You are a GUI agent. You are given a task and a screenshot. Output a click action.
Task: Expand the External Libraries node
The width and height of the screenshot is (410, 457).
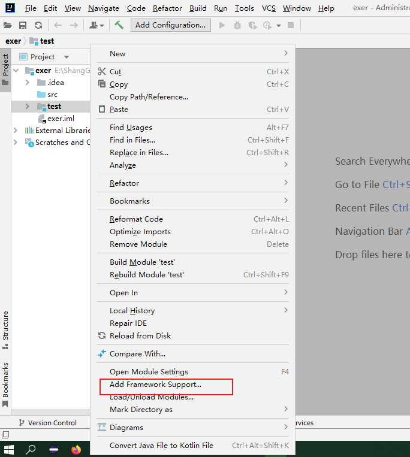16,131
